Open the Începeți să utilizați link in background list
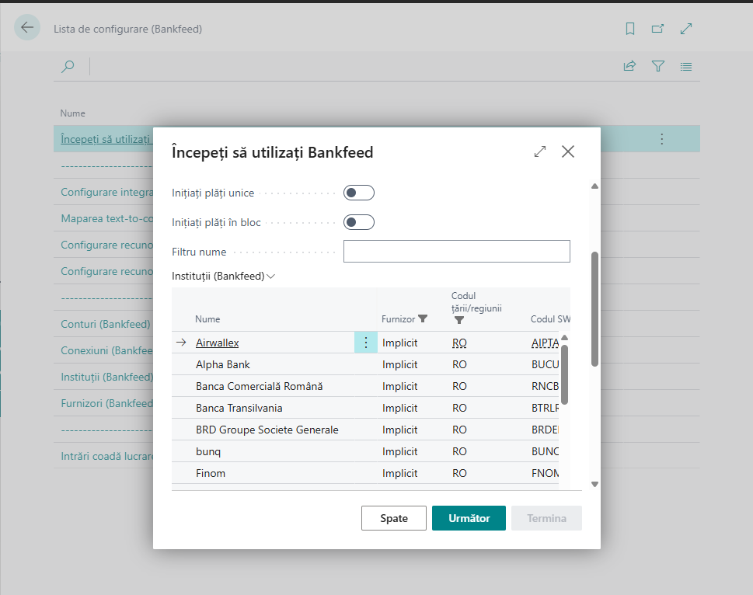Viewport: 753px width, 595px height. click(106, 139)
